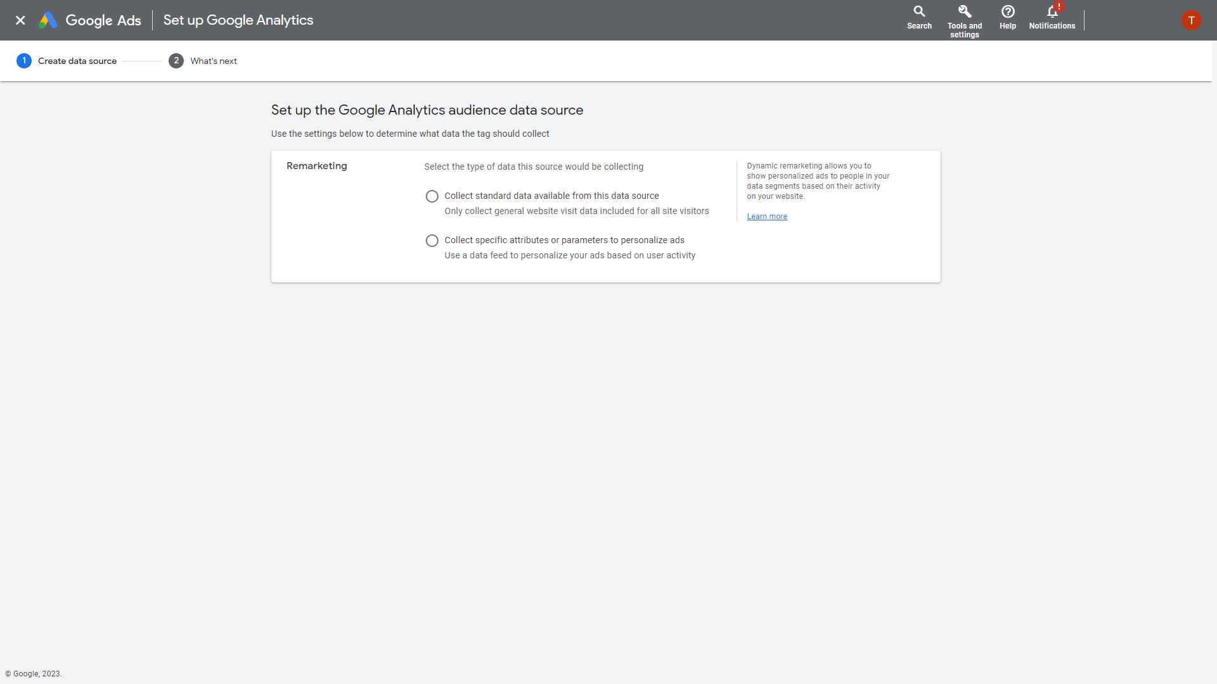Click the '© Google, 2023.' footer text
Viewport: 1217px width, 684px height.
tap(34, 674)
